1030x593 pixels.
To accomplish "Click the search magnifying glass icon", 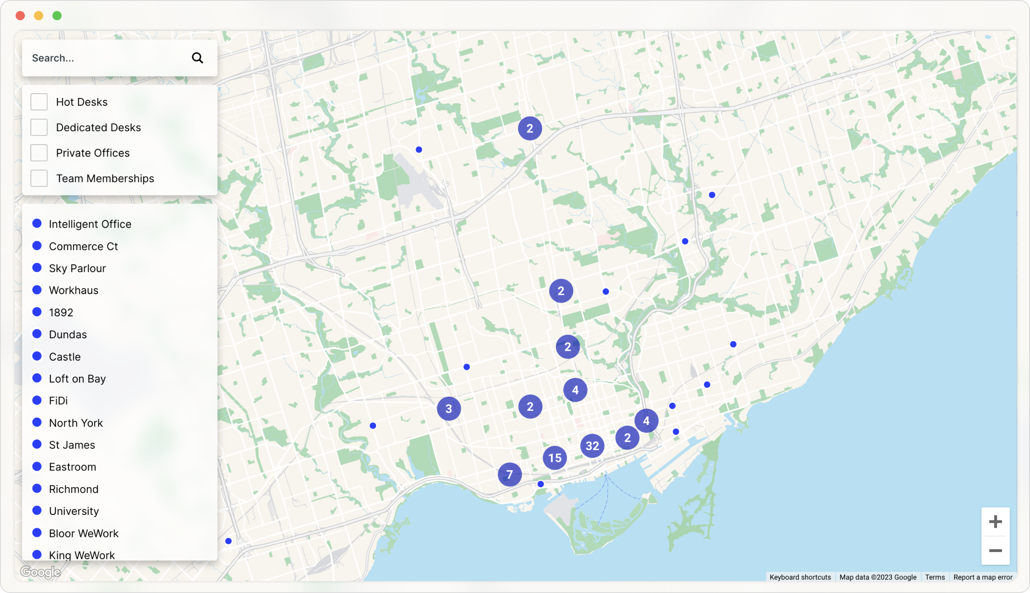I will [197, 58].
